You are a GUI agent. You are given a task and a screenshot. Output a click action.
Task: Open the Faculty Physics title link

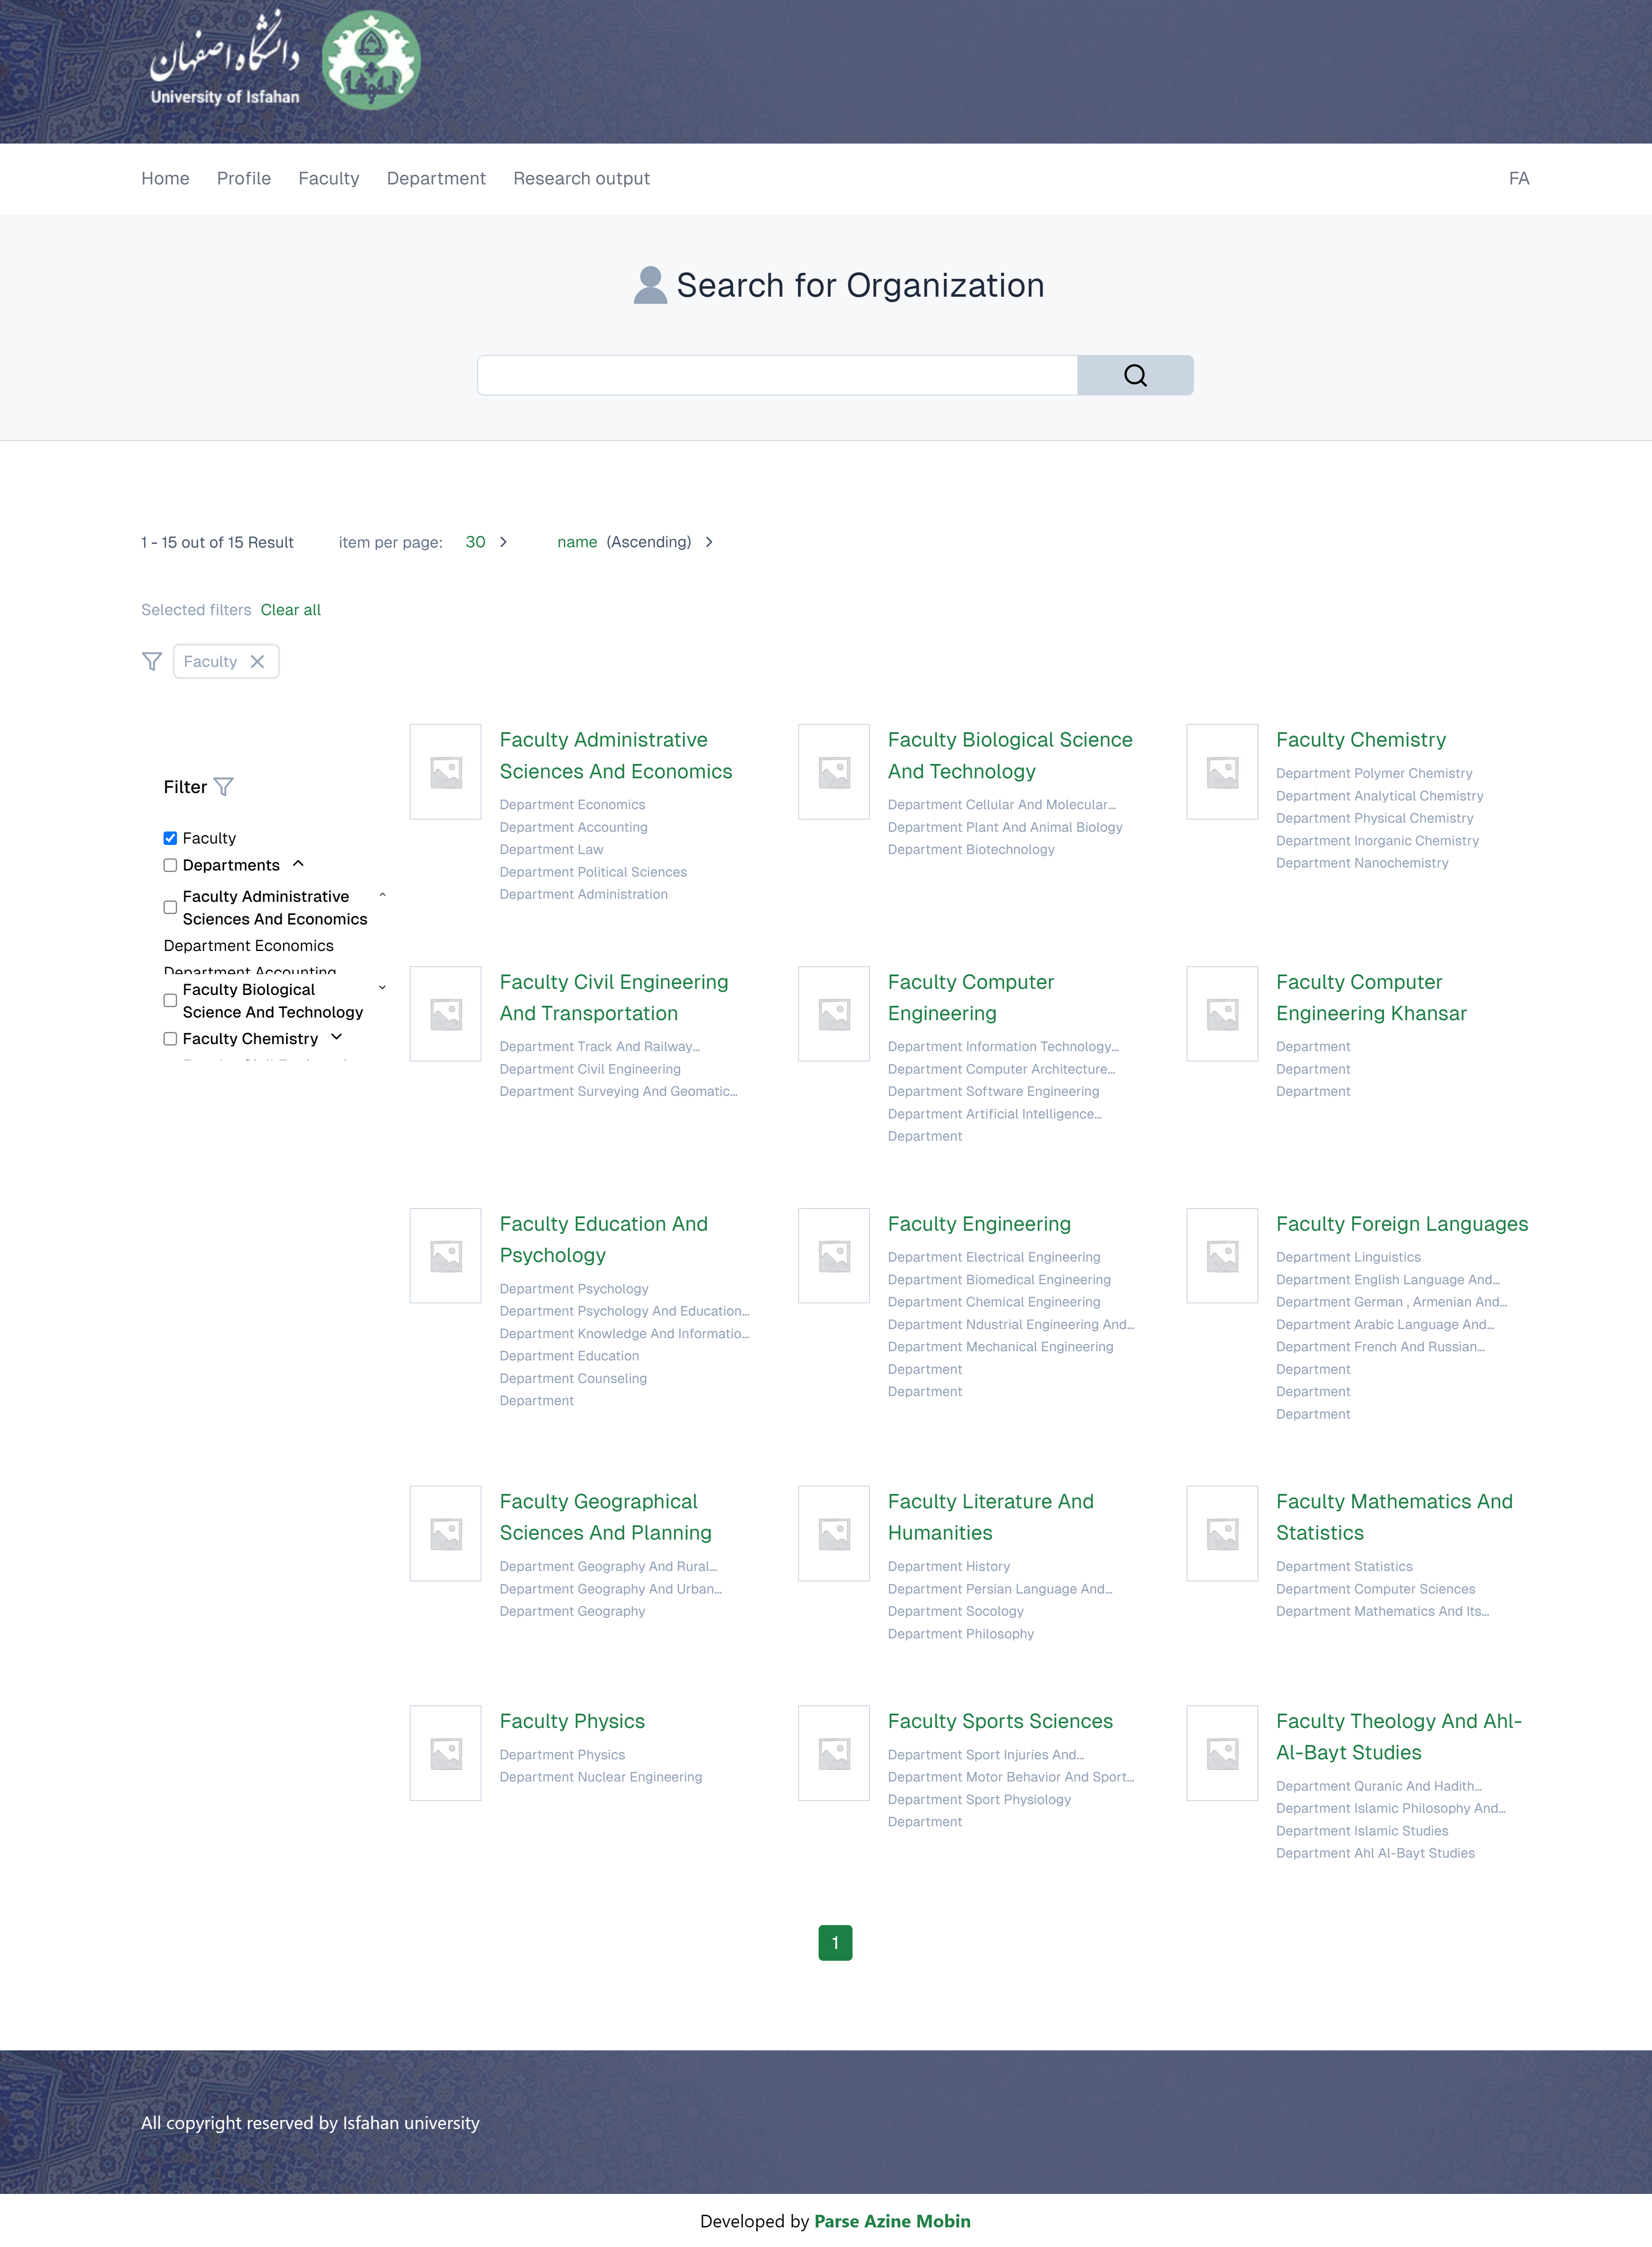pyautogui.click(x=572, y=1721)
